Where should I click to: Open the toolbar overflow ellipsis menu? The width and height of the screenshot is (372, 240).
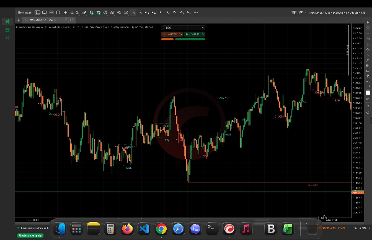196,13
